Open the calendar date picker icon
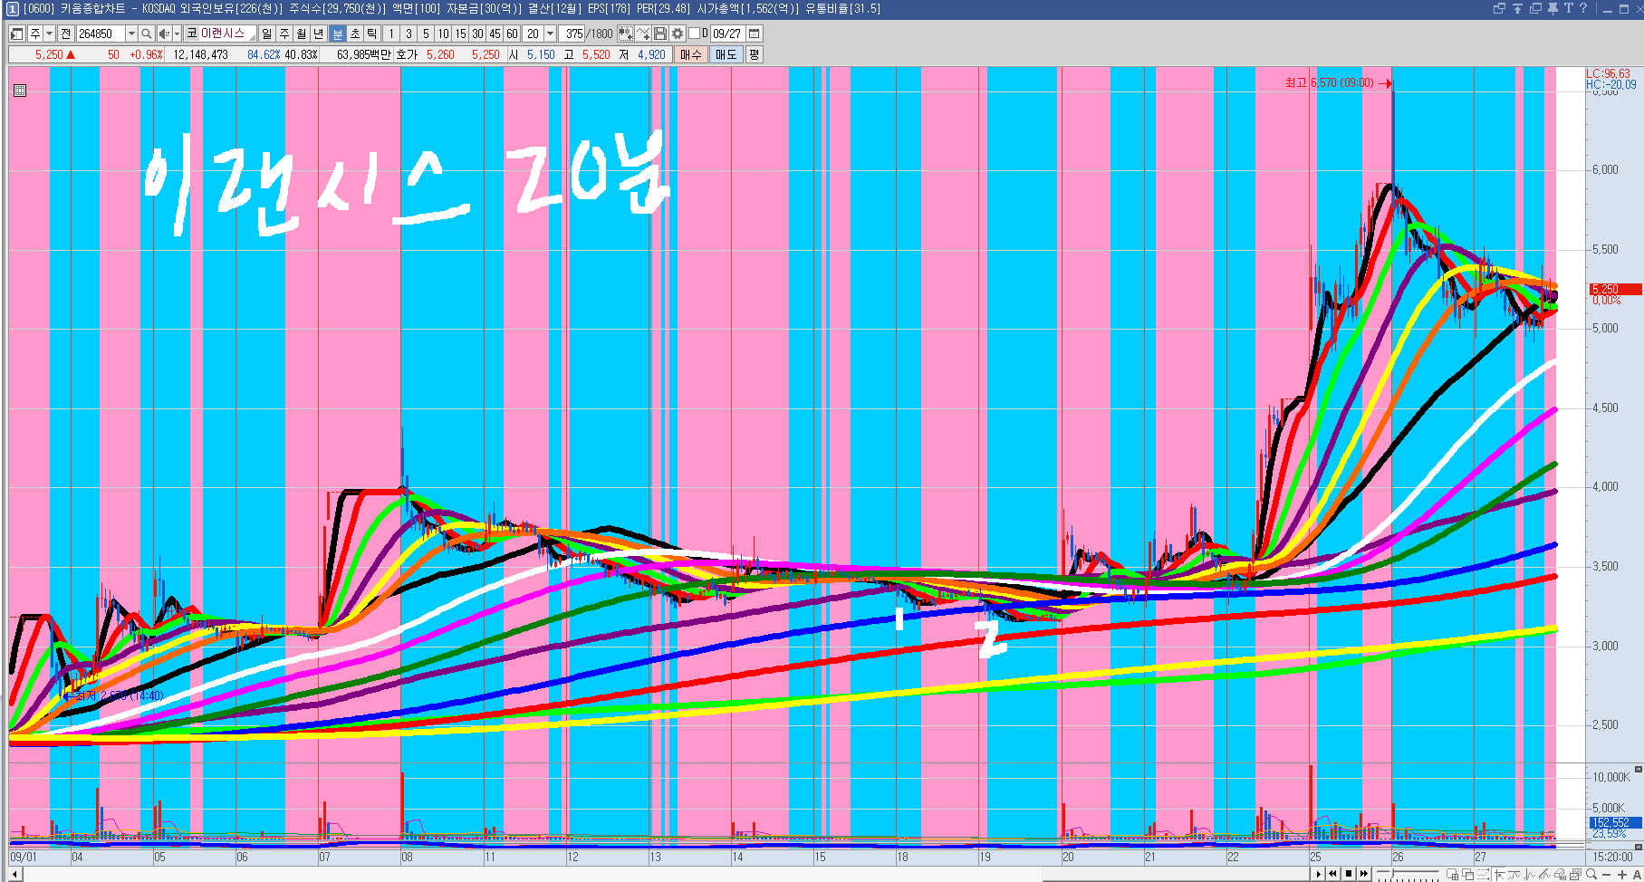The height and width of the screenshot is (882, 1644). click(x=754, y=34)
